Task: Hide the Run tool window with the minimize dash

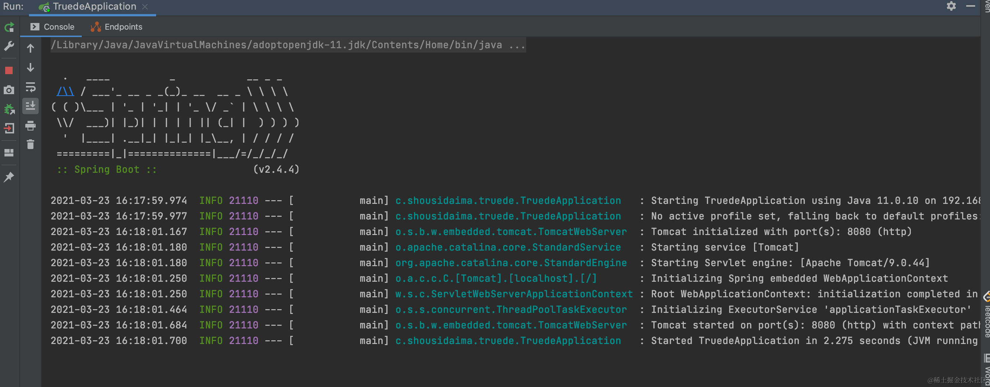Action: point(970,6)
